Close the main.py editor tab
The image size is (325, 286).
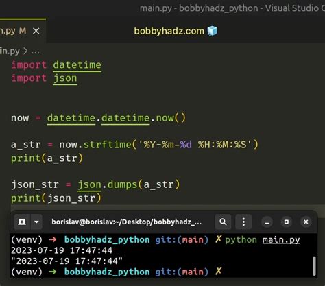click(36, 31)
